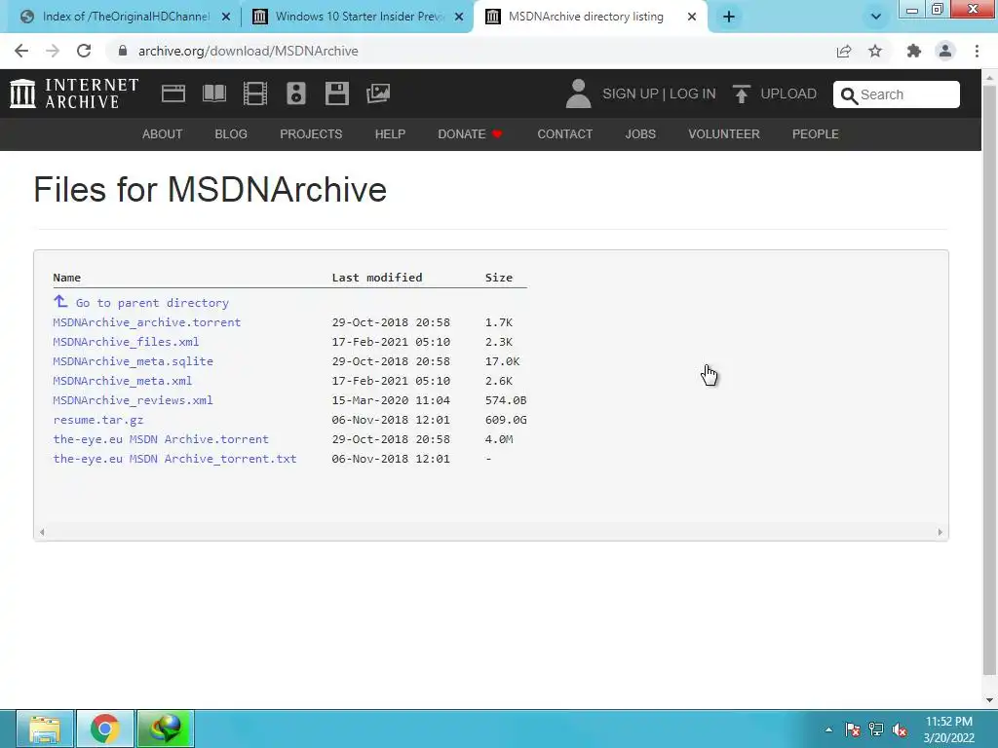998x748 pixels.
Task: Switch to Windows 10 Starter Insider Preview tab
Action: tap(359, 17)
